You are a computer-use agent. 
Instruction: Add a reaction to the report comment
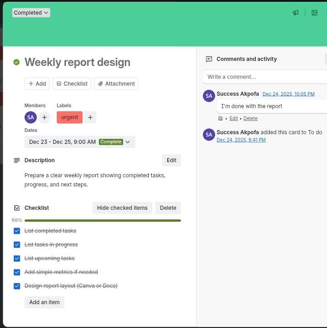(220, 119)
